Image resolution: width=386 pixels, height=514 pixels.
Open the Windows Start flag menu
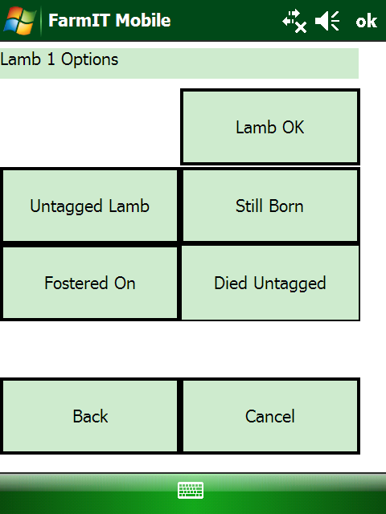point(19,20)
